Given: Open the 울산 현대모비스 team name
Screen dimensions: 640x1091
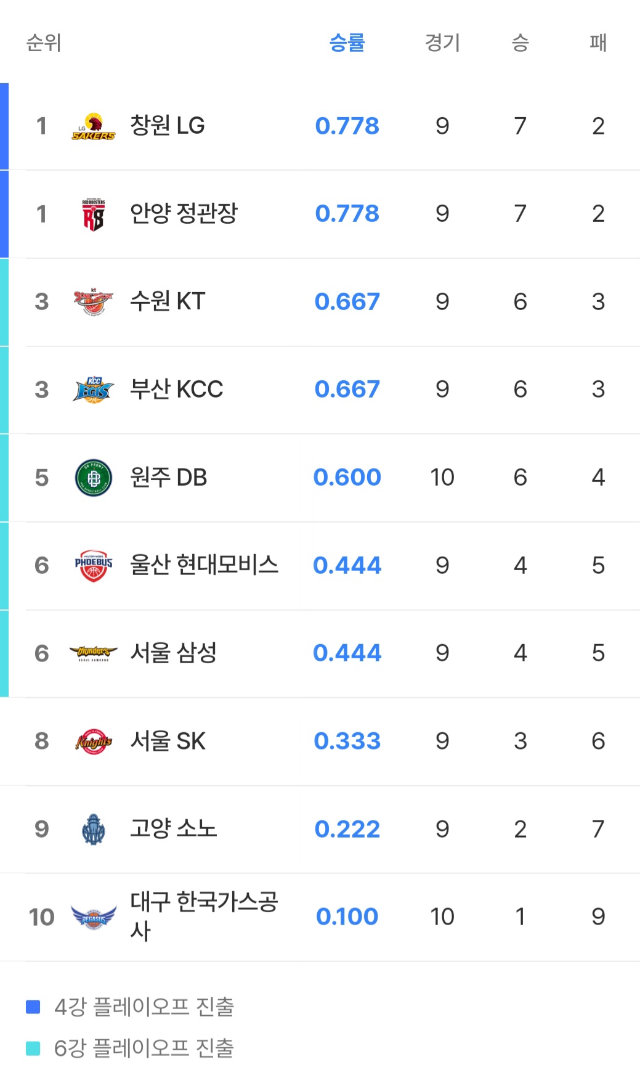Looking at the screenshot, I should 204,565.
